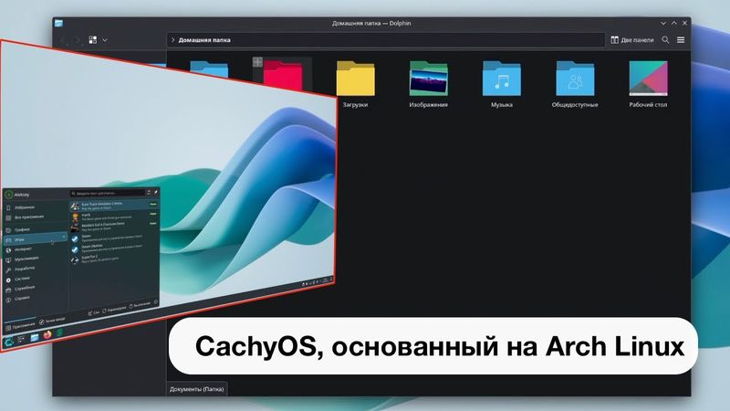730x411 pixels.
Task: Select Игры category in launcher
Action: point(35,239)
